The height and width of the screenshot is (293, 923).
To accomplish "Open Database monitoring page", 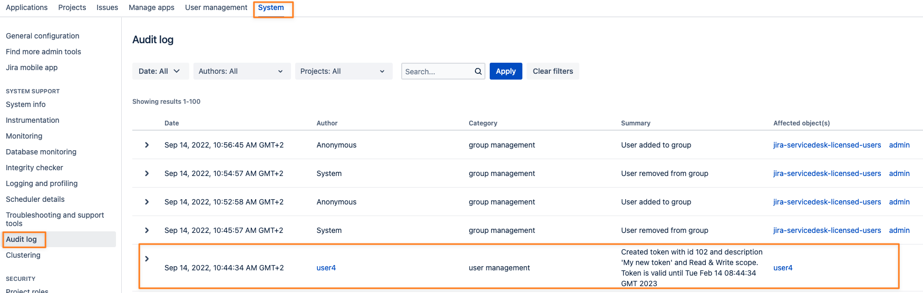I will 41,152.
